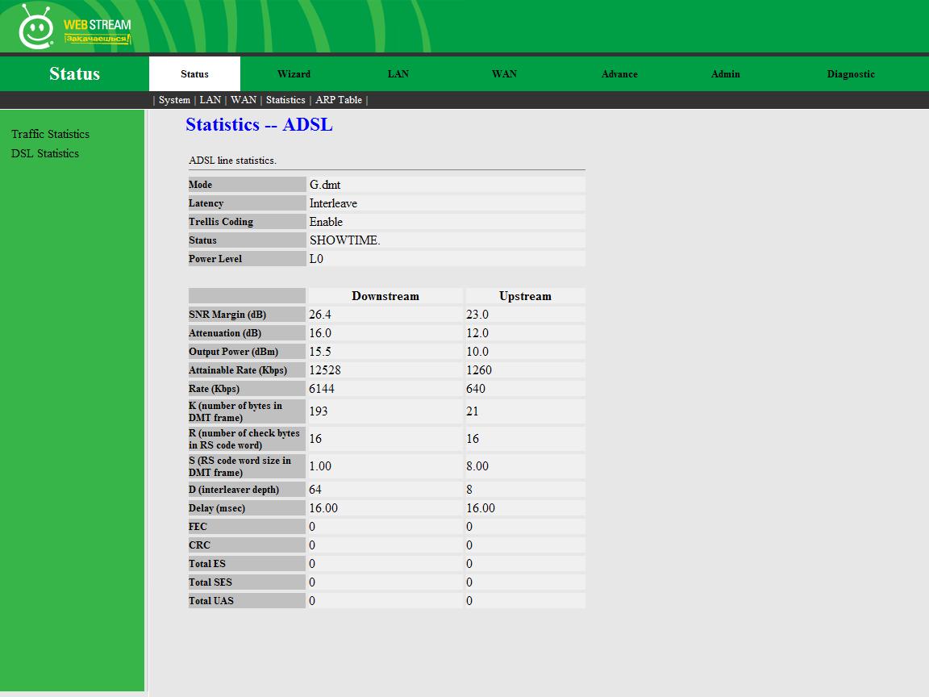Open the Advance tab
Screen dimensions: 929x697
tap(619, 74)
